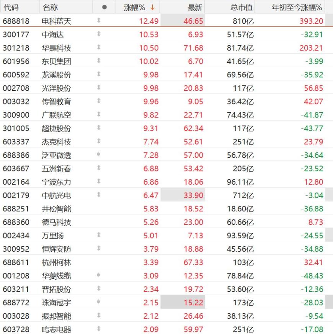Click the marker icon in 光洋股份 row
Viewport: 333px width, 334px height.
tap(99, 88)
